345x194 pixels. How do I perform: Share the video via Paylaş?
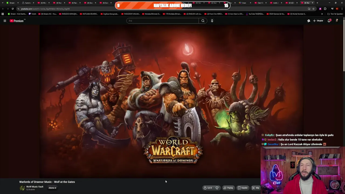pos(228,188)
